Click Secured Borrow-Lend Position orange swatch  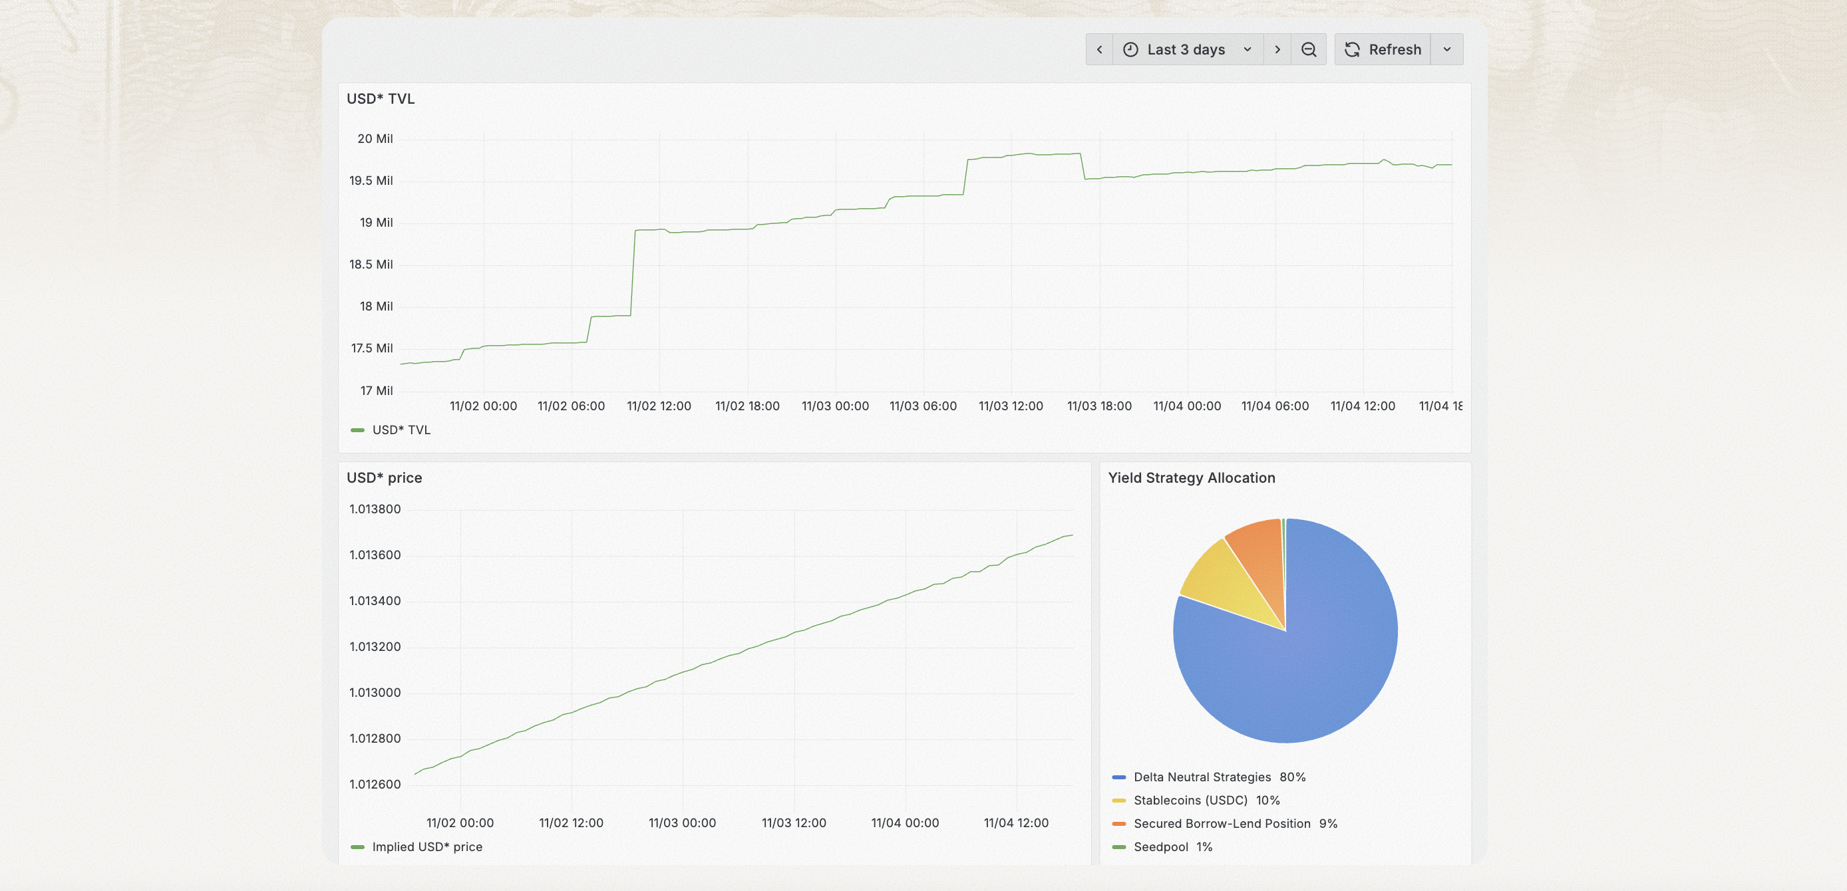tap(1118, 824)
